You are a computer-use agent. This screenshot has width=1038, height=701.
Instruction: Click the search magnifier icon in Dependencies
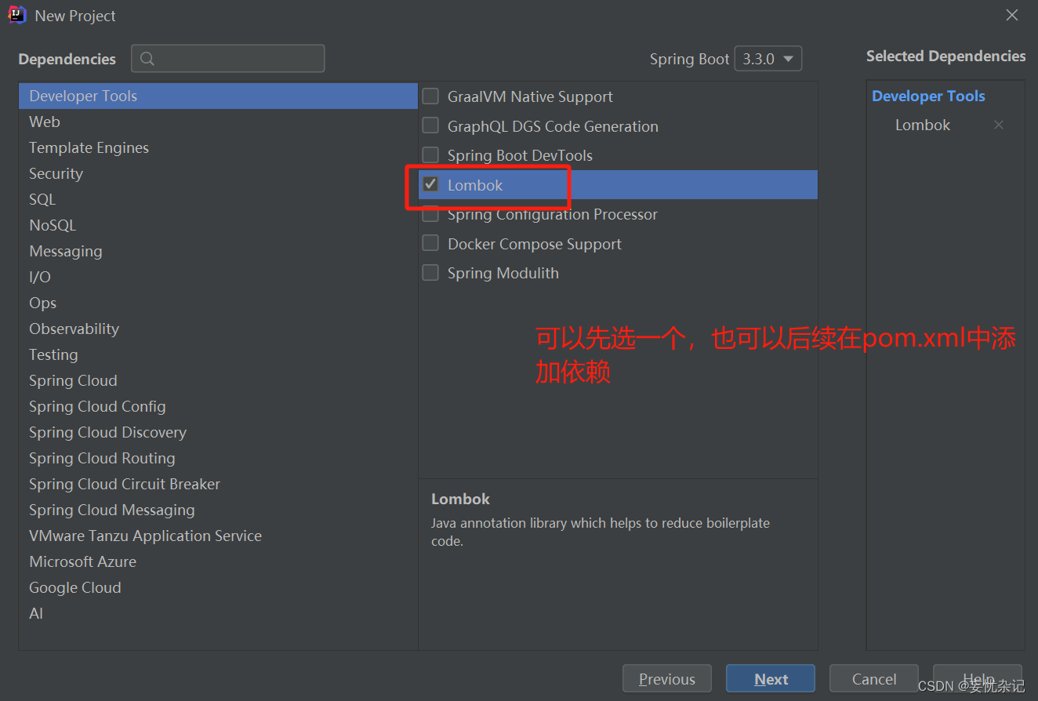(x=147, y=59)
